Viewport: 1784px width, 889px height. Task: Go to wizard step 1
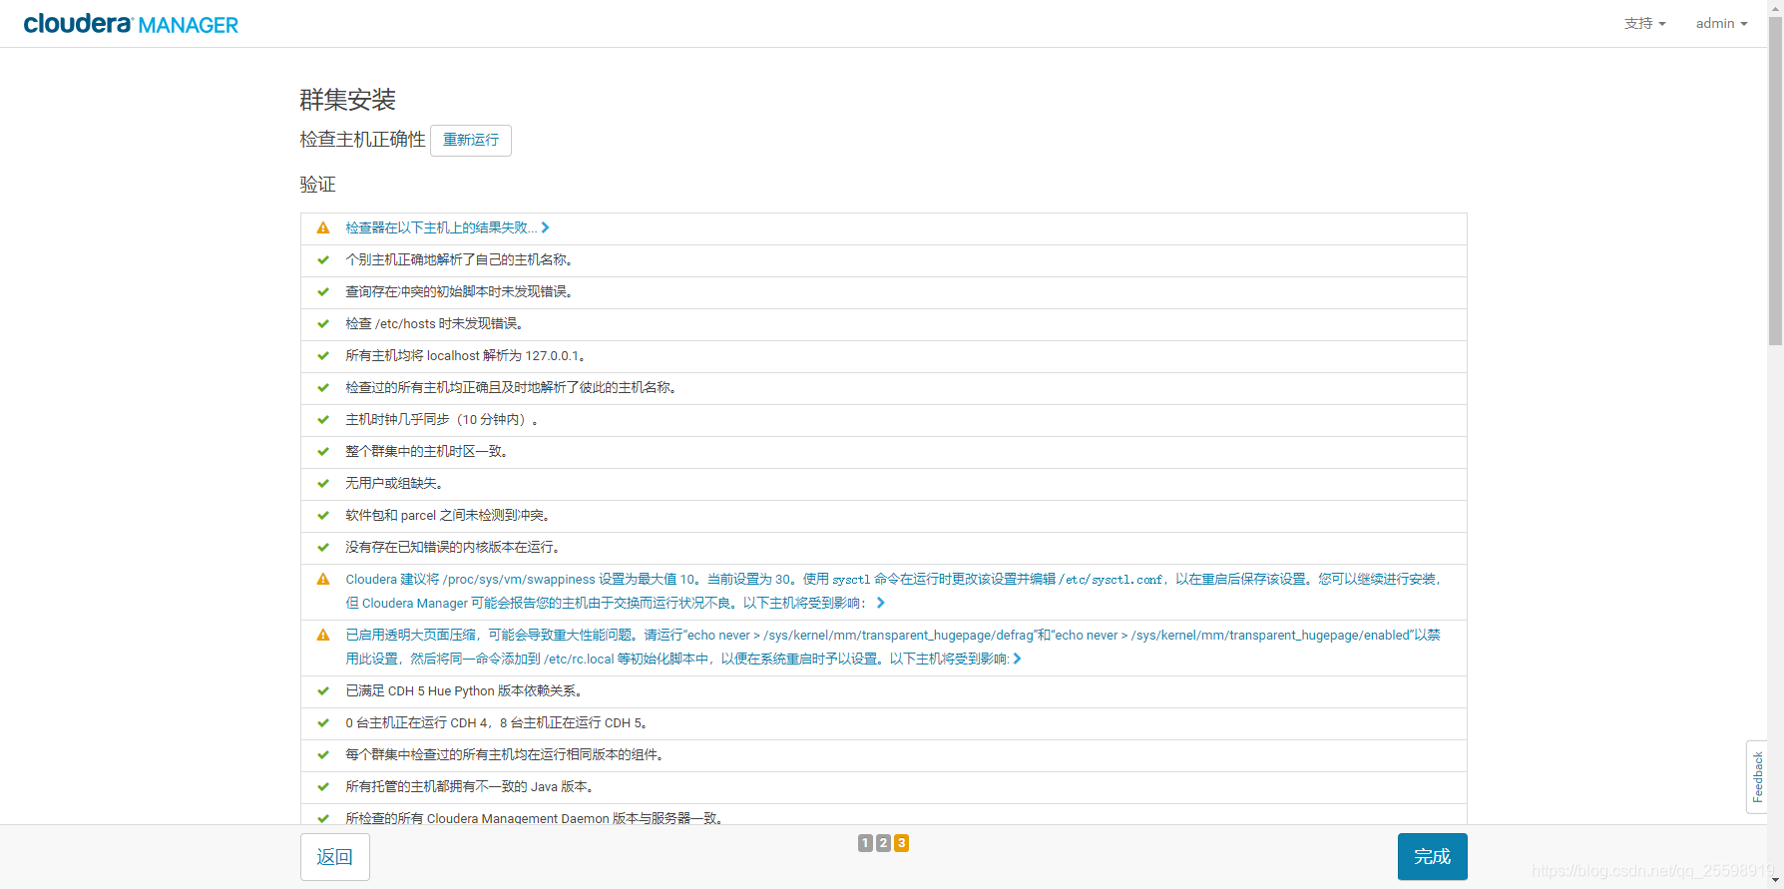865,843
